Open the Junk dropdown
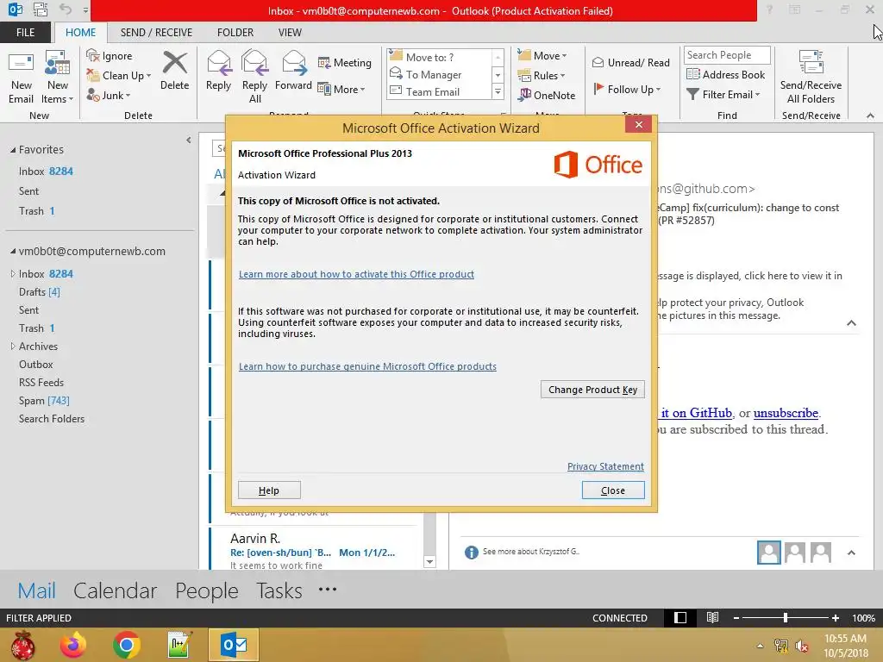The image size is (883, 662). [x=108, y=95]
